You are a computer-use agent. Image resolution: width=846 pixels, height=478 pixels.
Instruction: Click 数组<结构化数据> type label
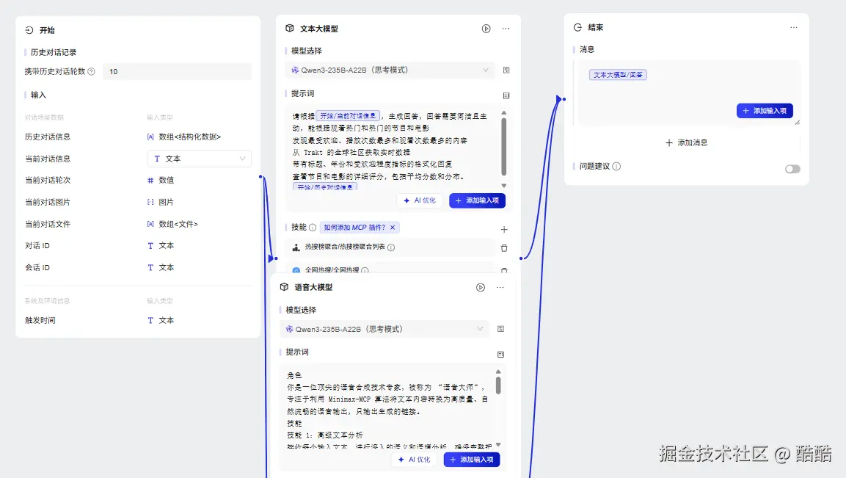190,137
